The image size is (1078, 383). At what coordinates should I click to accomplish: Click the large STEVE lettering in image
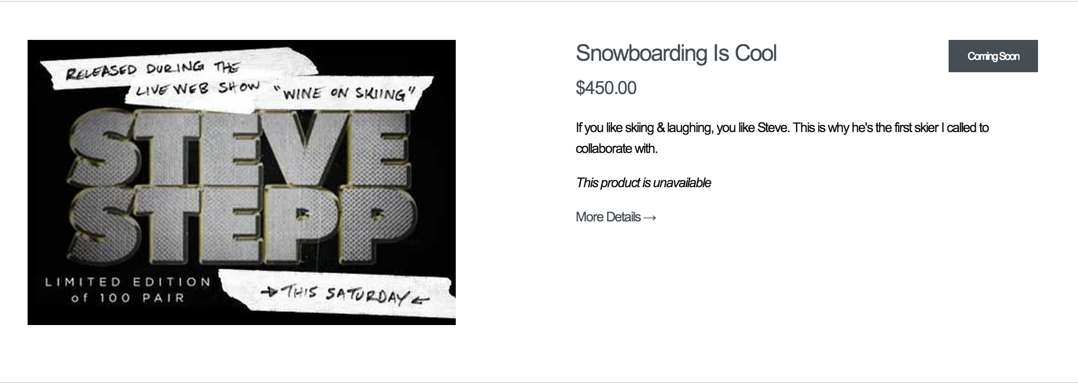240,148
